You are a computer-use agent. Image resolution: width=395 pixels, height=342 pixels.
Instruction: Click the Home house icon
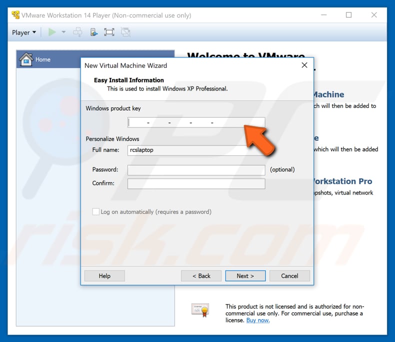click(26, 59)
